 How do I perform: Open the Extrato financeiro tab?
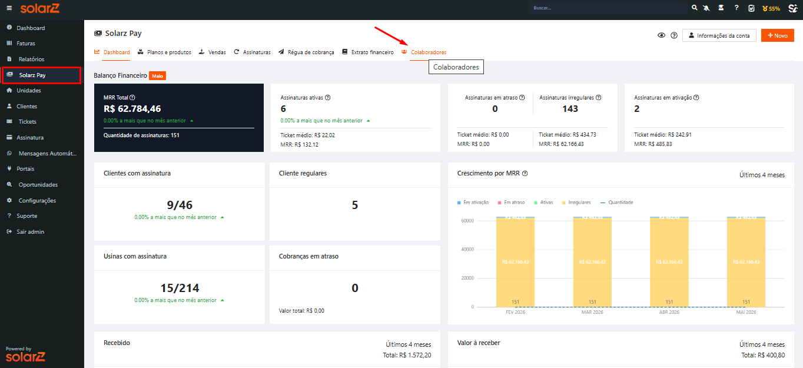[x=368, y=52]
